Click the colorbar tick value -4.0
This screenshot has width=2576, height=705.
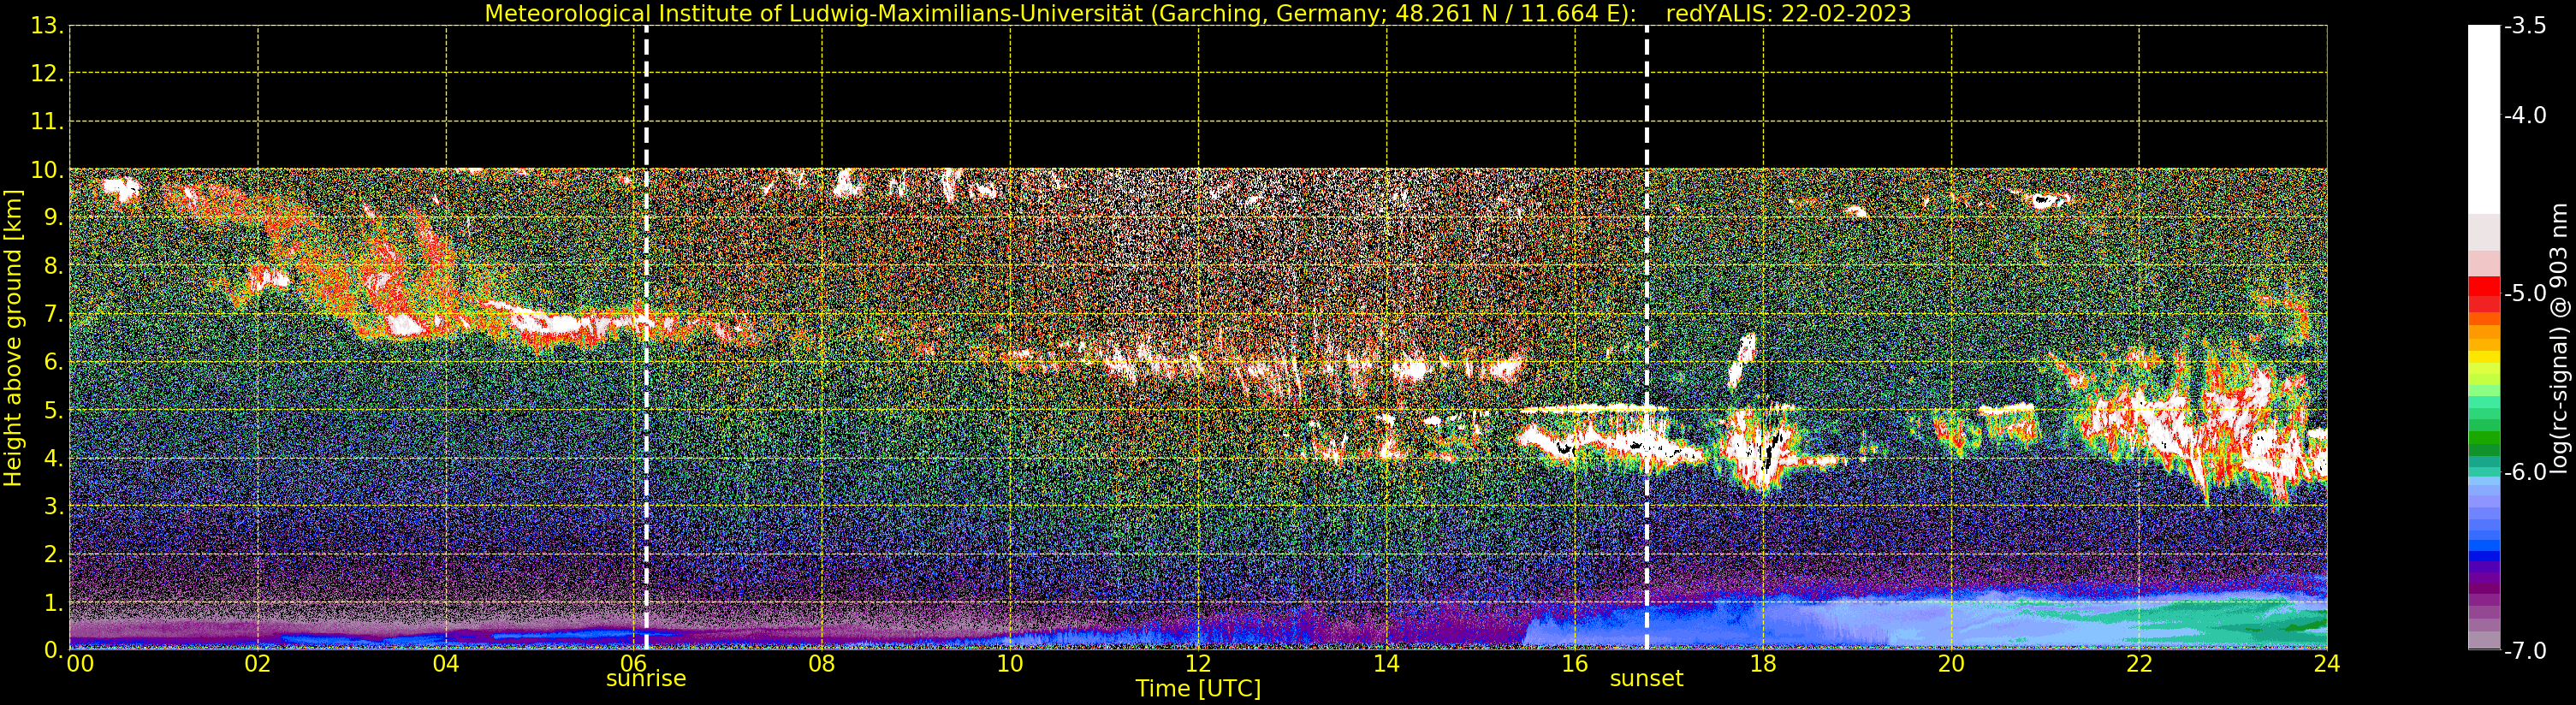point(2525,115)
